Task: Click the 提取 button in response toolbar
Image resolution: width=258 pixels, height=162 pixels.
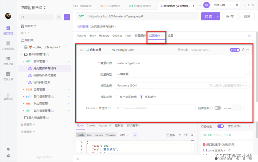Action: [171, 135]
